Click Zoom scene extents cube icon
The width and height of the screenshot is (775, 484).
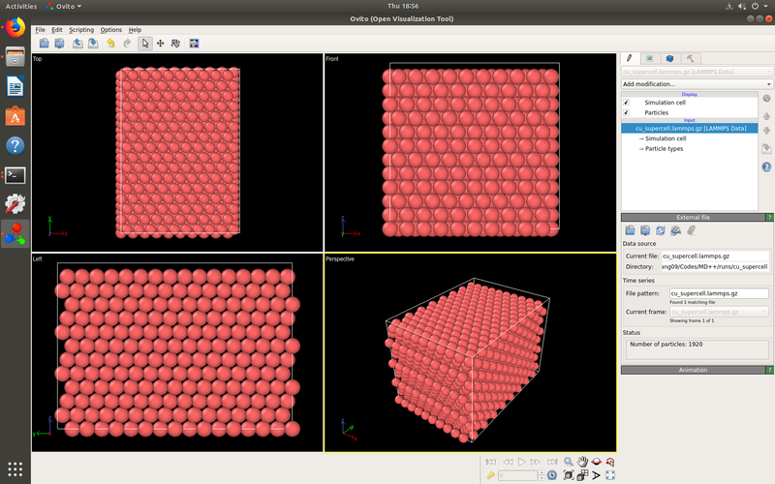pyautogui.click(x=569, y=475)
